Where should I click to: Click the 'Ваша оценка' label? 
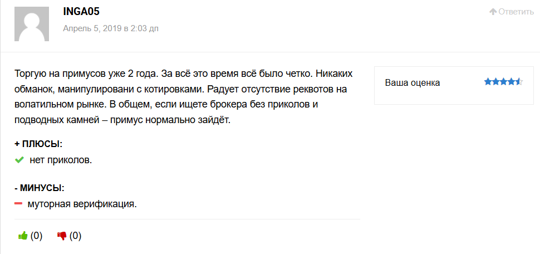(413, 82)
